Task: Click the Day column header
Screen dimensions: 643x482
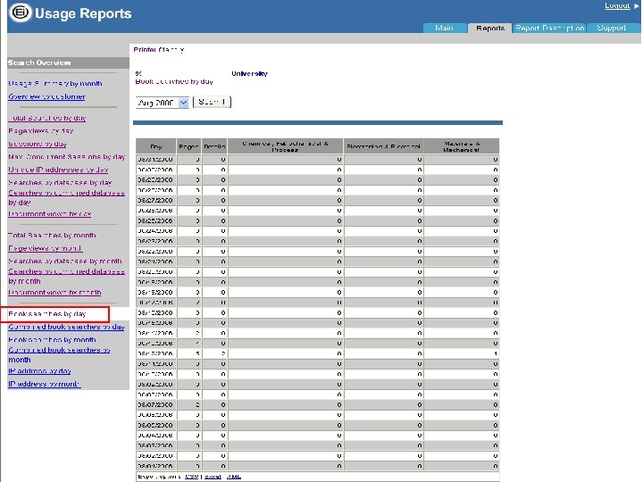Action: (x=155, y=145)
